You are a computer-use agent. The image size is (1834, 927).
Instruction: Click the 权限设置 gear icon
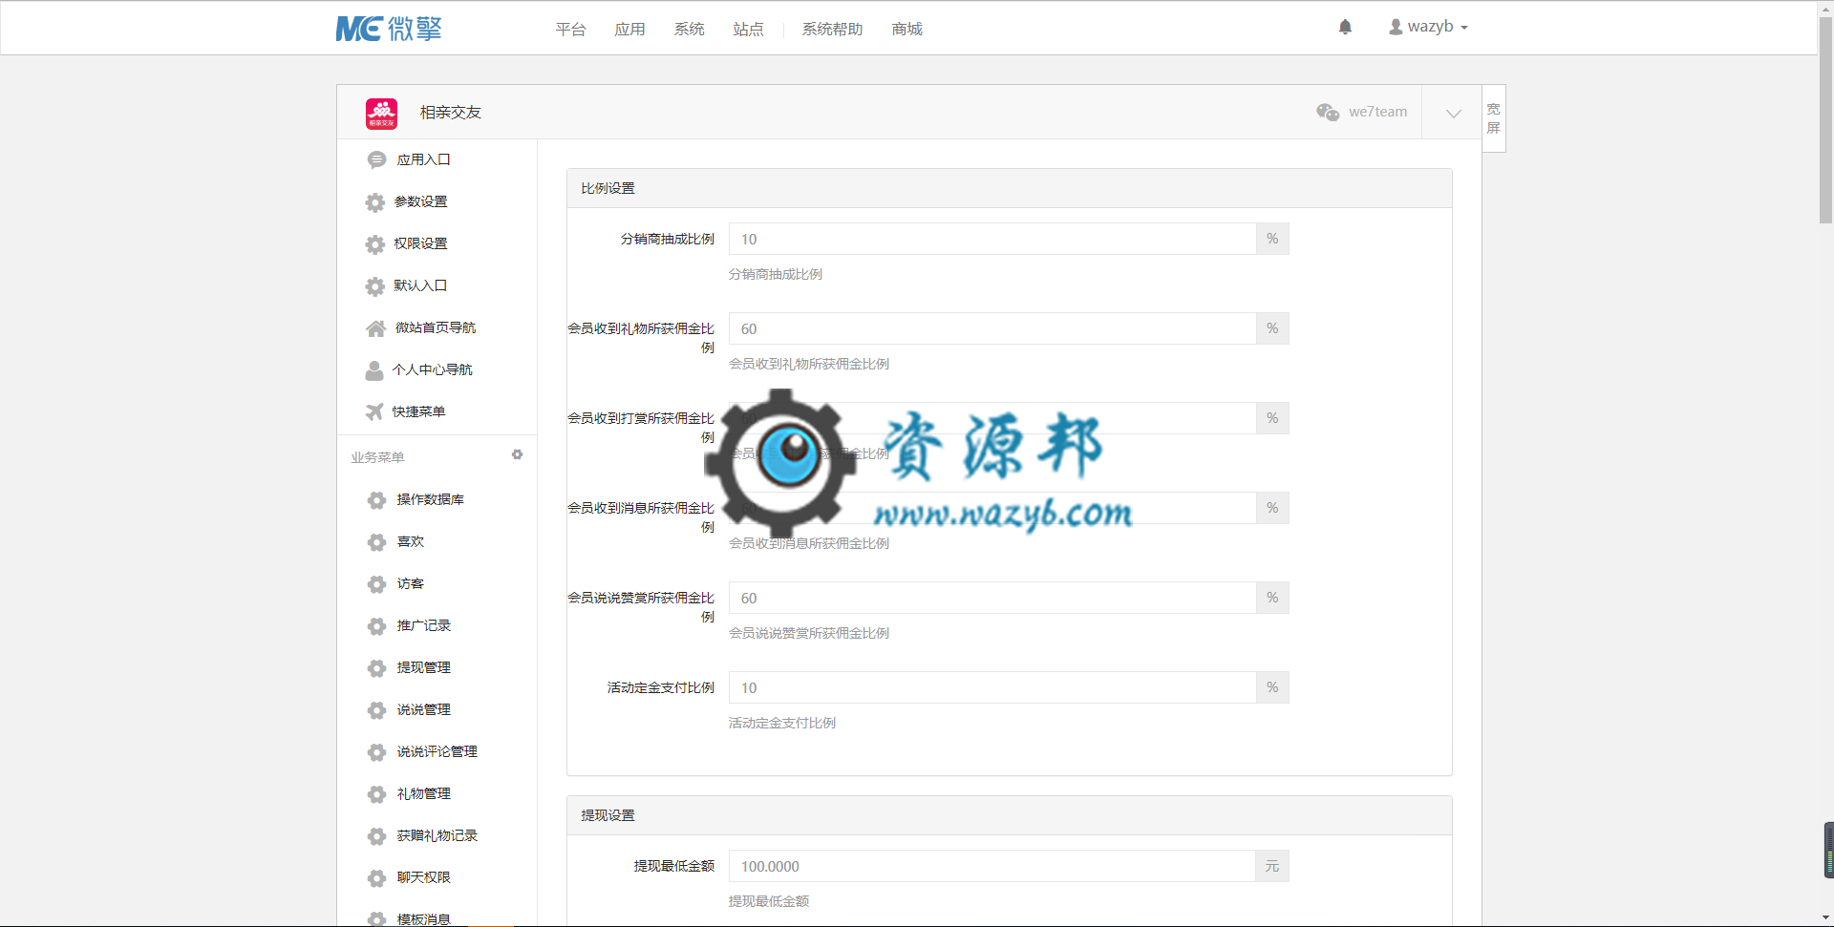coord(375,244)
